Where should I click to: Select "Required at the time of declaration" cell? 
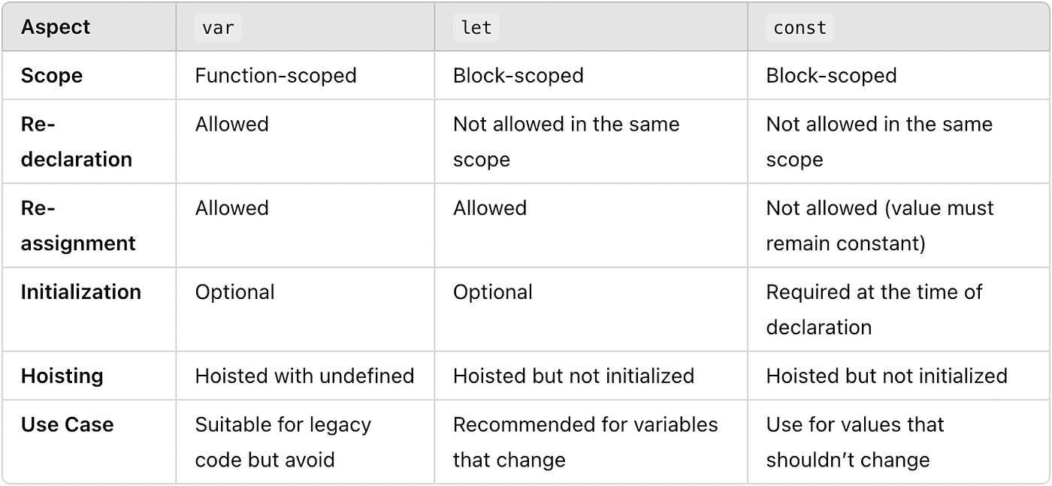point(873,309)
